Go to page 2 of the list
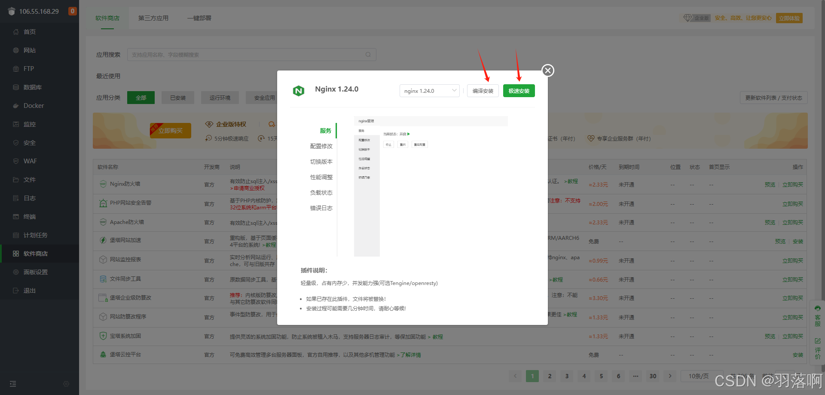The image size is (825, 395). pyautogui.click(x=550, y=376)
